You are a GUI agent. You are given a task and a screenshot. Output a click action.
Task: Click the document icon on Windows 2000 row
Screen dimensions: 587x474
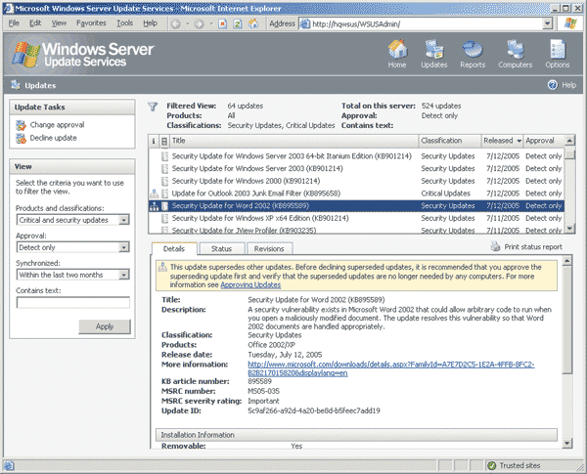tap(164, 181)
